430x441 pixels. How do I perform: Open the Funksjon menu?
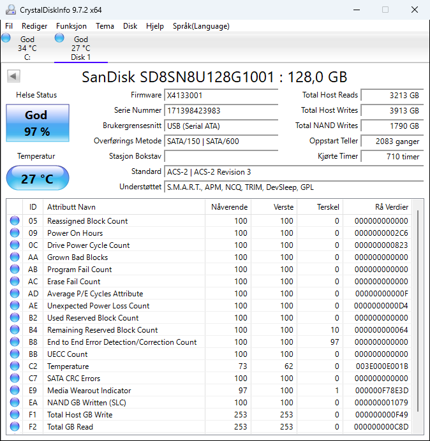point(71,26)
